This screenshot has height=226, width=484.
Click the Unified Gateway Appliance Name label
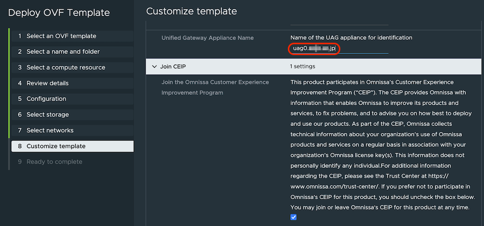[207, 38]
